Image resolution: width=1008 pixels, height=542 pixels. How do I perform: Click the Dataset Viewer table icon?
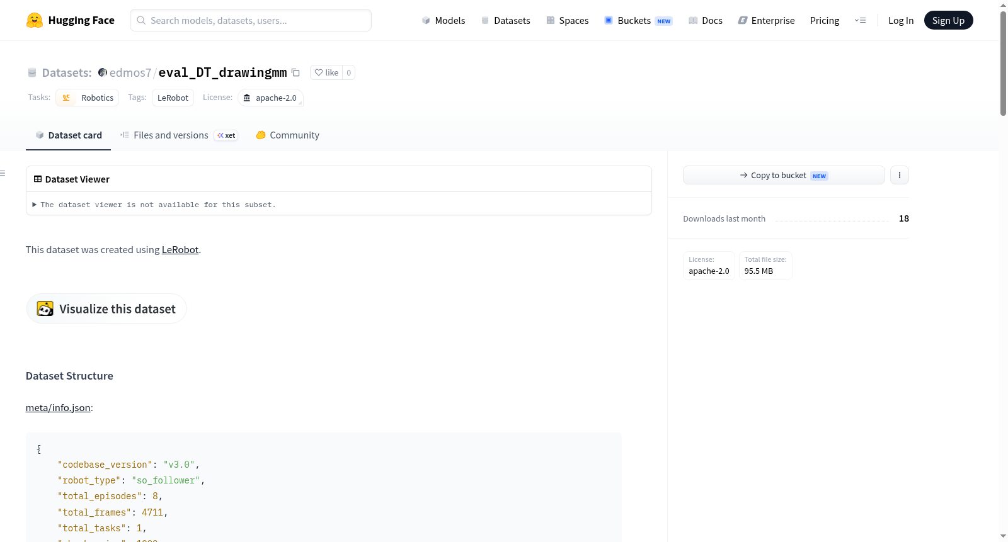pos(38,179)
